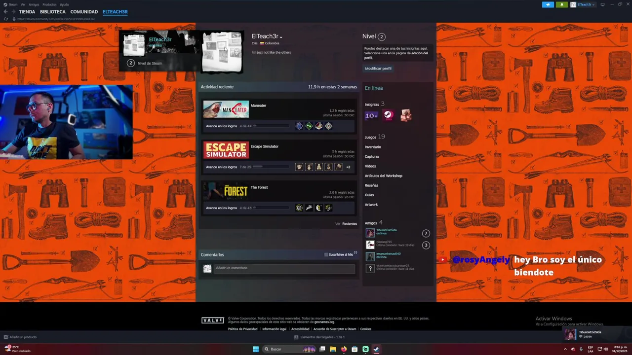The width and height of the screenshot is (632, 355).
Task: Click the Steam level 2 circle badge
Action: [x=131, y=63]
